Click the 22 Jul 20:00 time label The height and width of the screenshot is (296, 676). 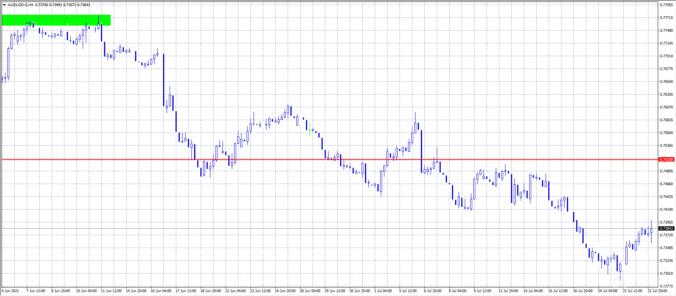pos(657,291)
